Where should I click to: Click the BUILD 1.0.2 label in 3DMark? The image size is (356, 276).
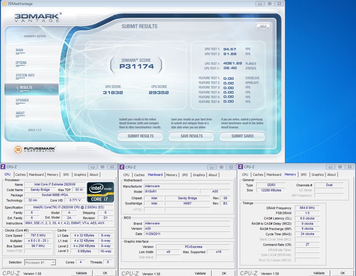tap(35, 130)
